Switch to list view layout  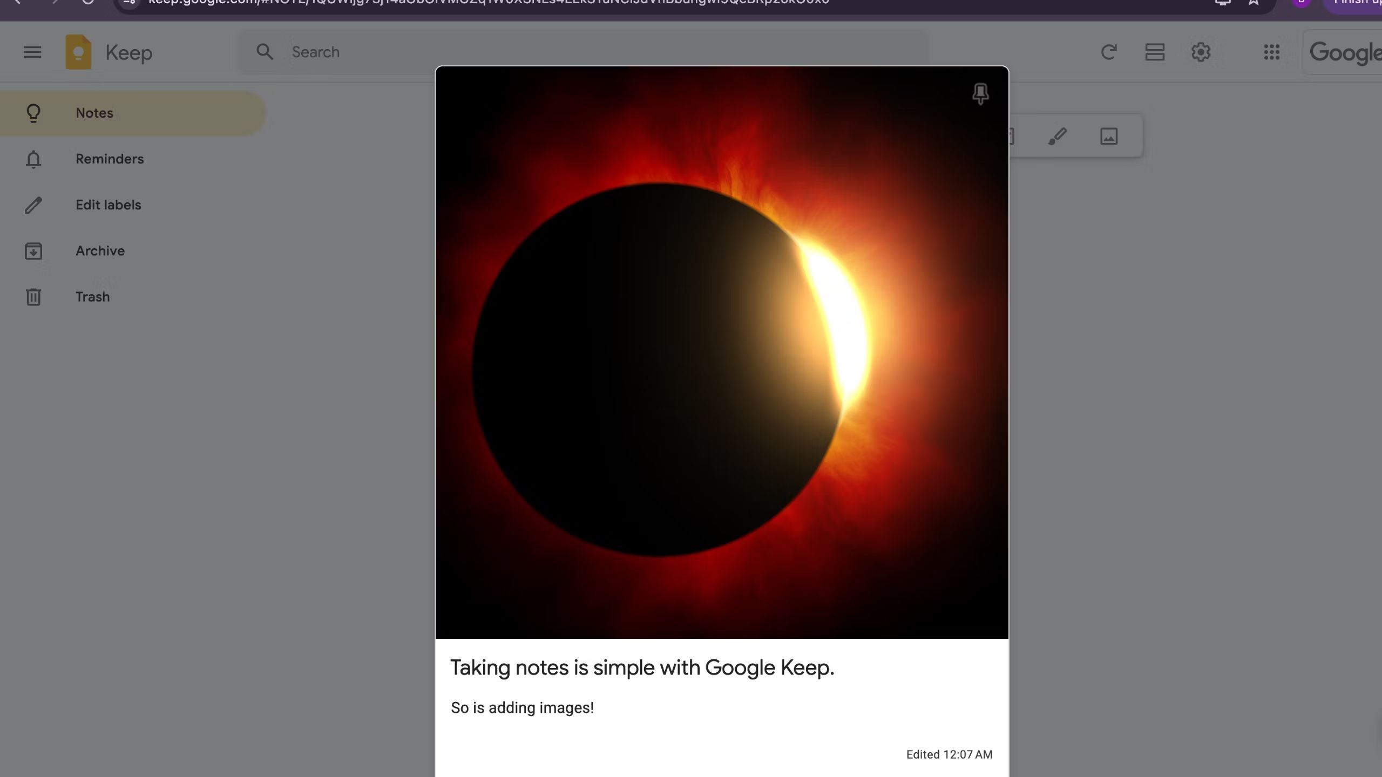click(1155, 52)
